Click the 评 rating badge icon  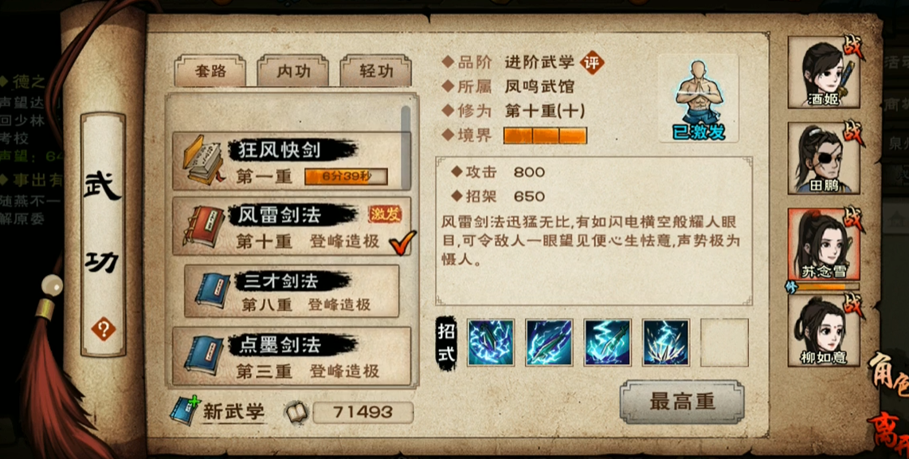click(592, 62)
